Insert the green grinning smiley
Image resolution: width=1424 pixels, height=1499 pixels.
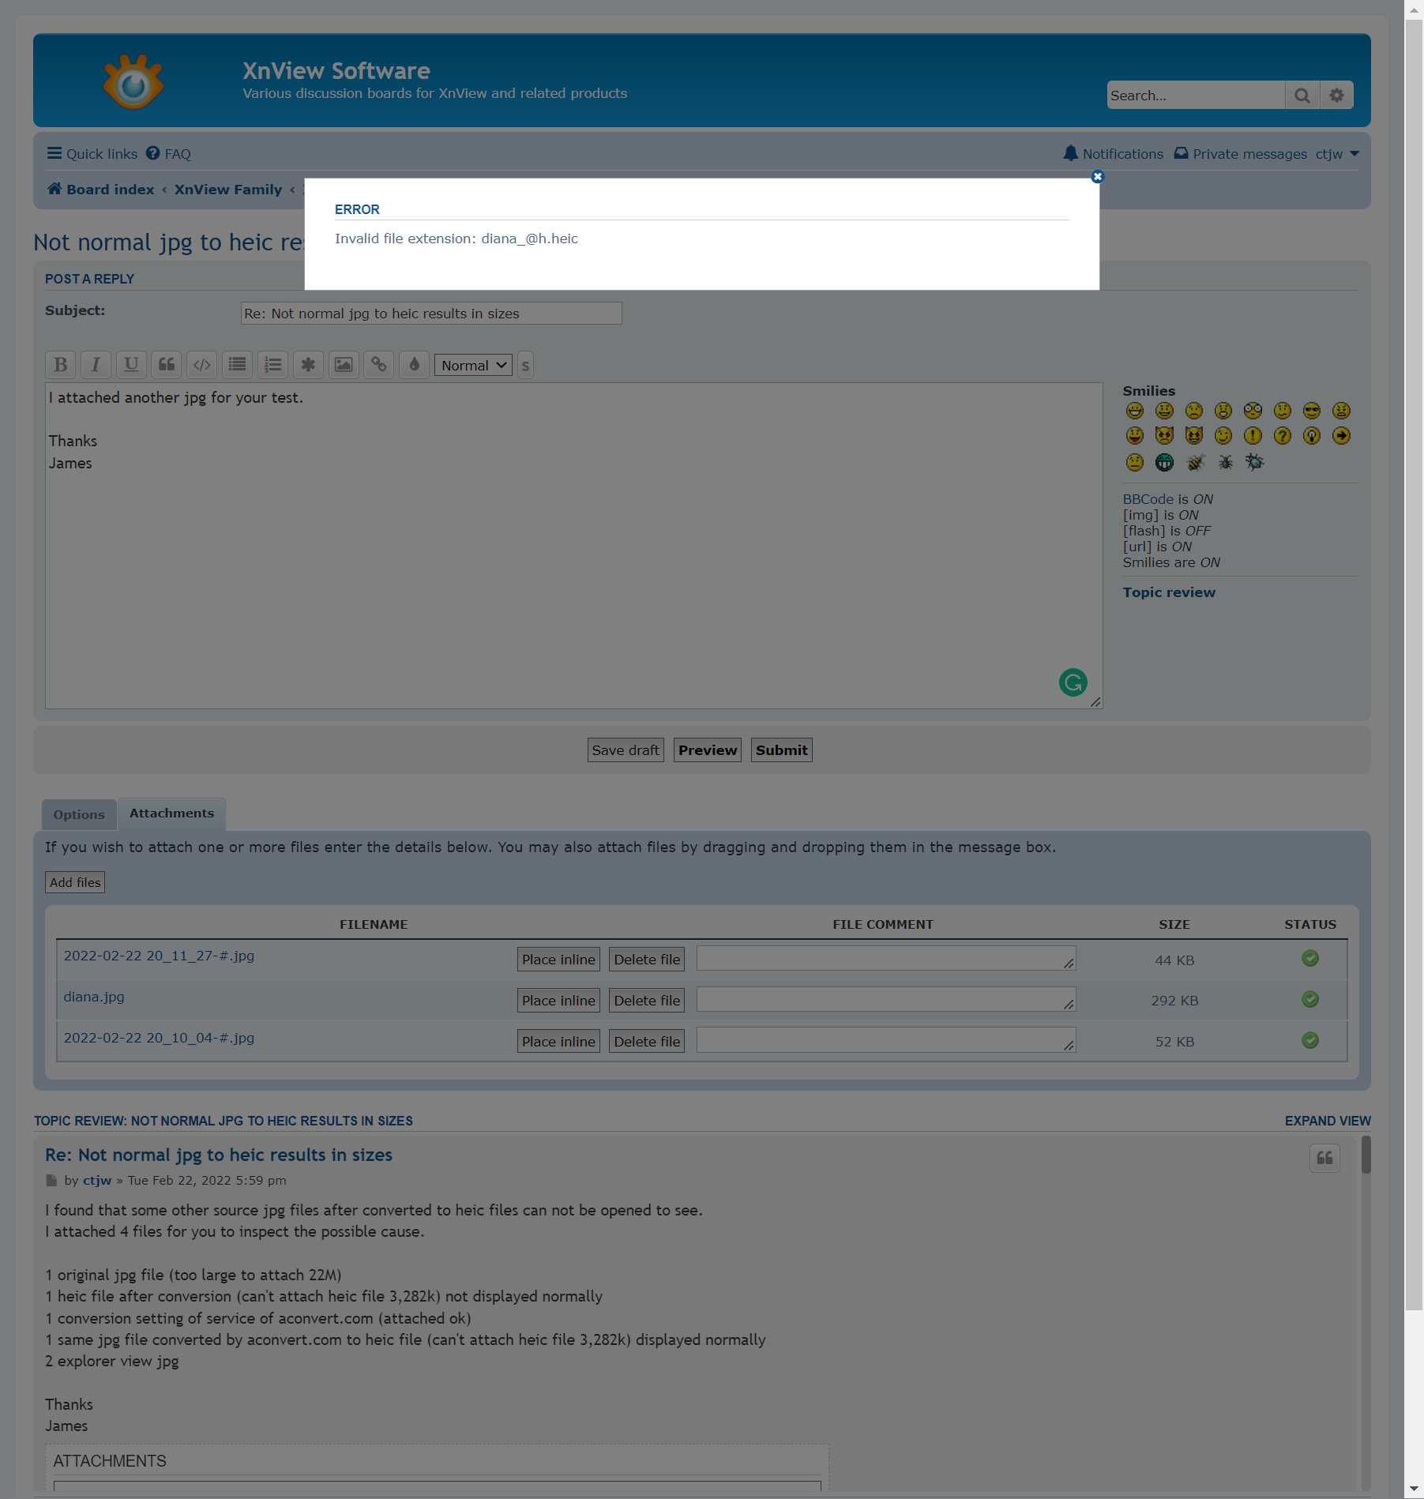[1164, 463]
